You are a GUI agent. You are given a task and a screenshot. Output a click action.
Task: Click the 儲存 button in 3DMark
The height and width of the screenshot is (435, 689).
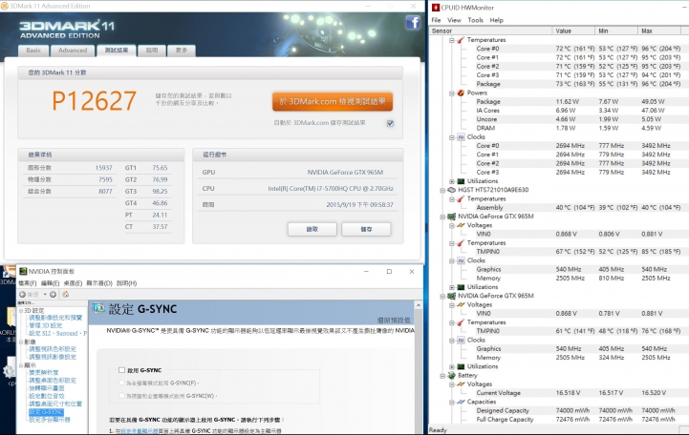point(366,229)
